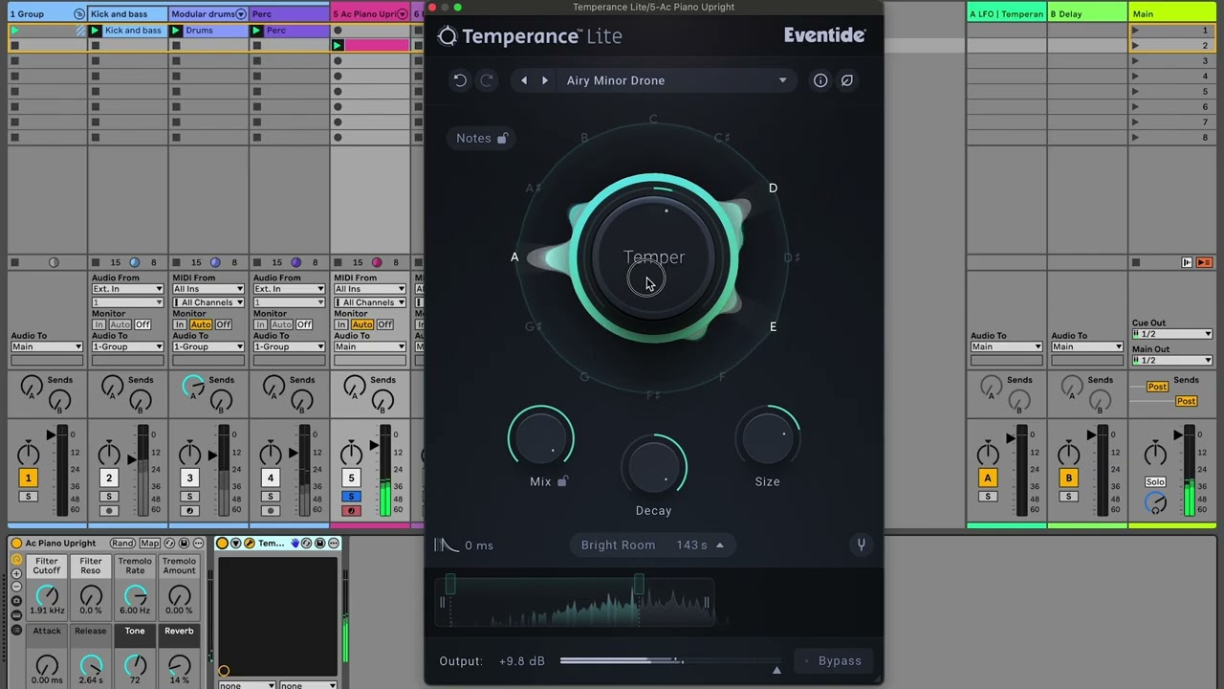
Task: Click the Rand button on Ac Piano Upright
Action: coord(122,544)
